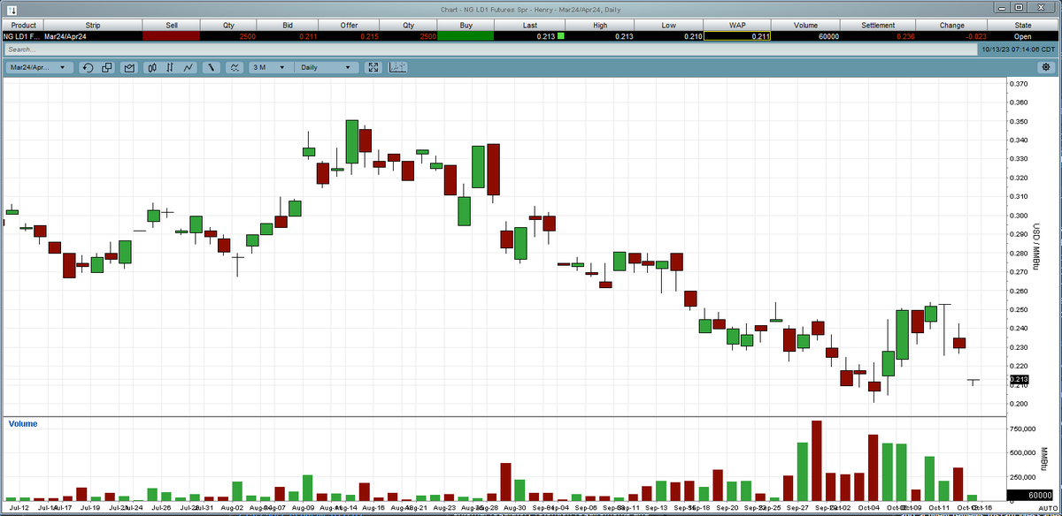The width and height of the screenshot is (1062, 516).
Task: Click the Bid column header
Action: [x=288, y=26]
